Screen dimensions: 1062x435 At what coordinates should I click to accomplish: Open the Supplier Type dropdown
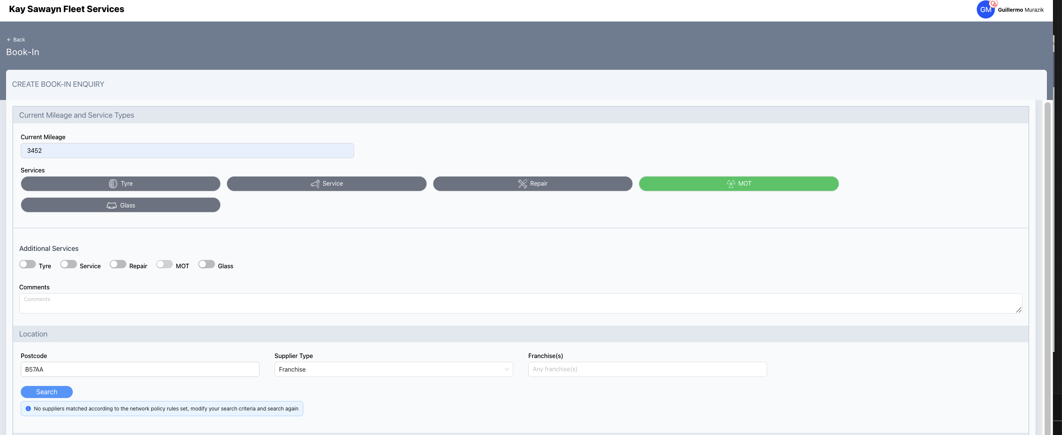point(394,369)
